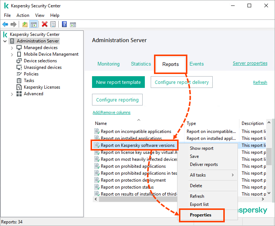The image size is (275, 226).
Task: Click the horizontal scrollbar under the report list
Action: coord(136,199)
